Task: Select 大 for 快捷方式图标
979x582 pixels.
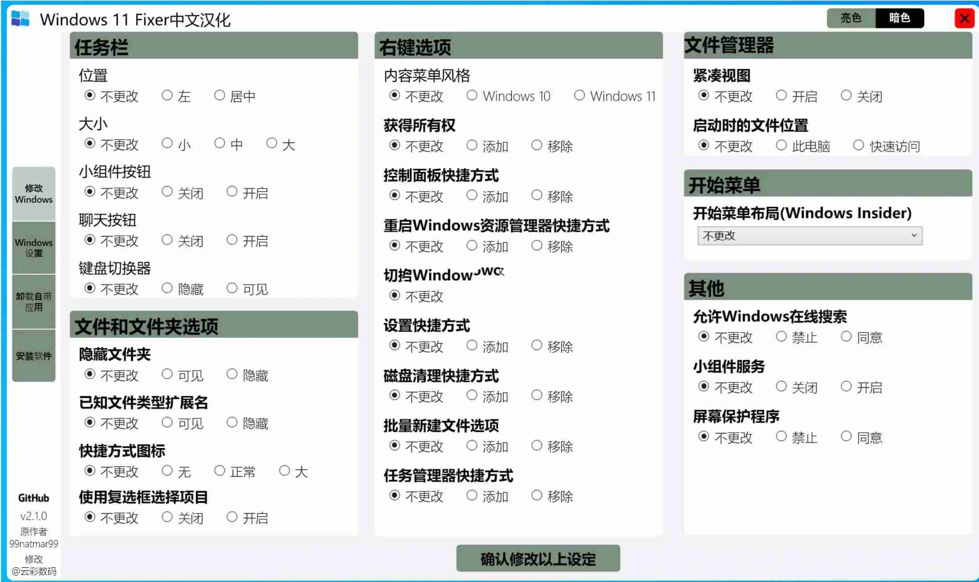Action: click(293, 471)
